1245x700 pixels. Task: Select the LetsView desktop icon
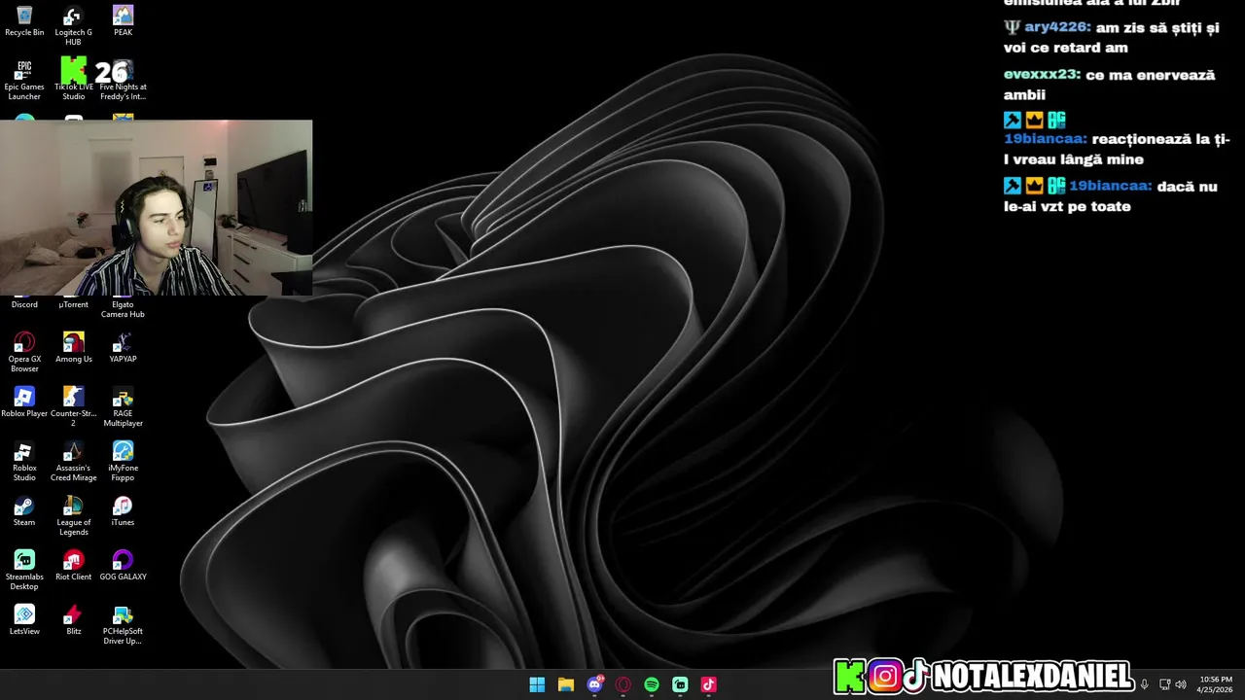pyautogui.click(x=24, y=619)
